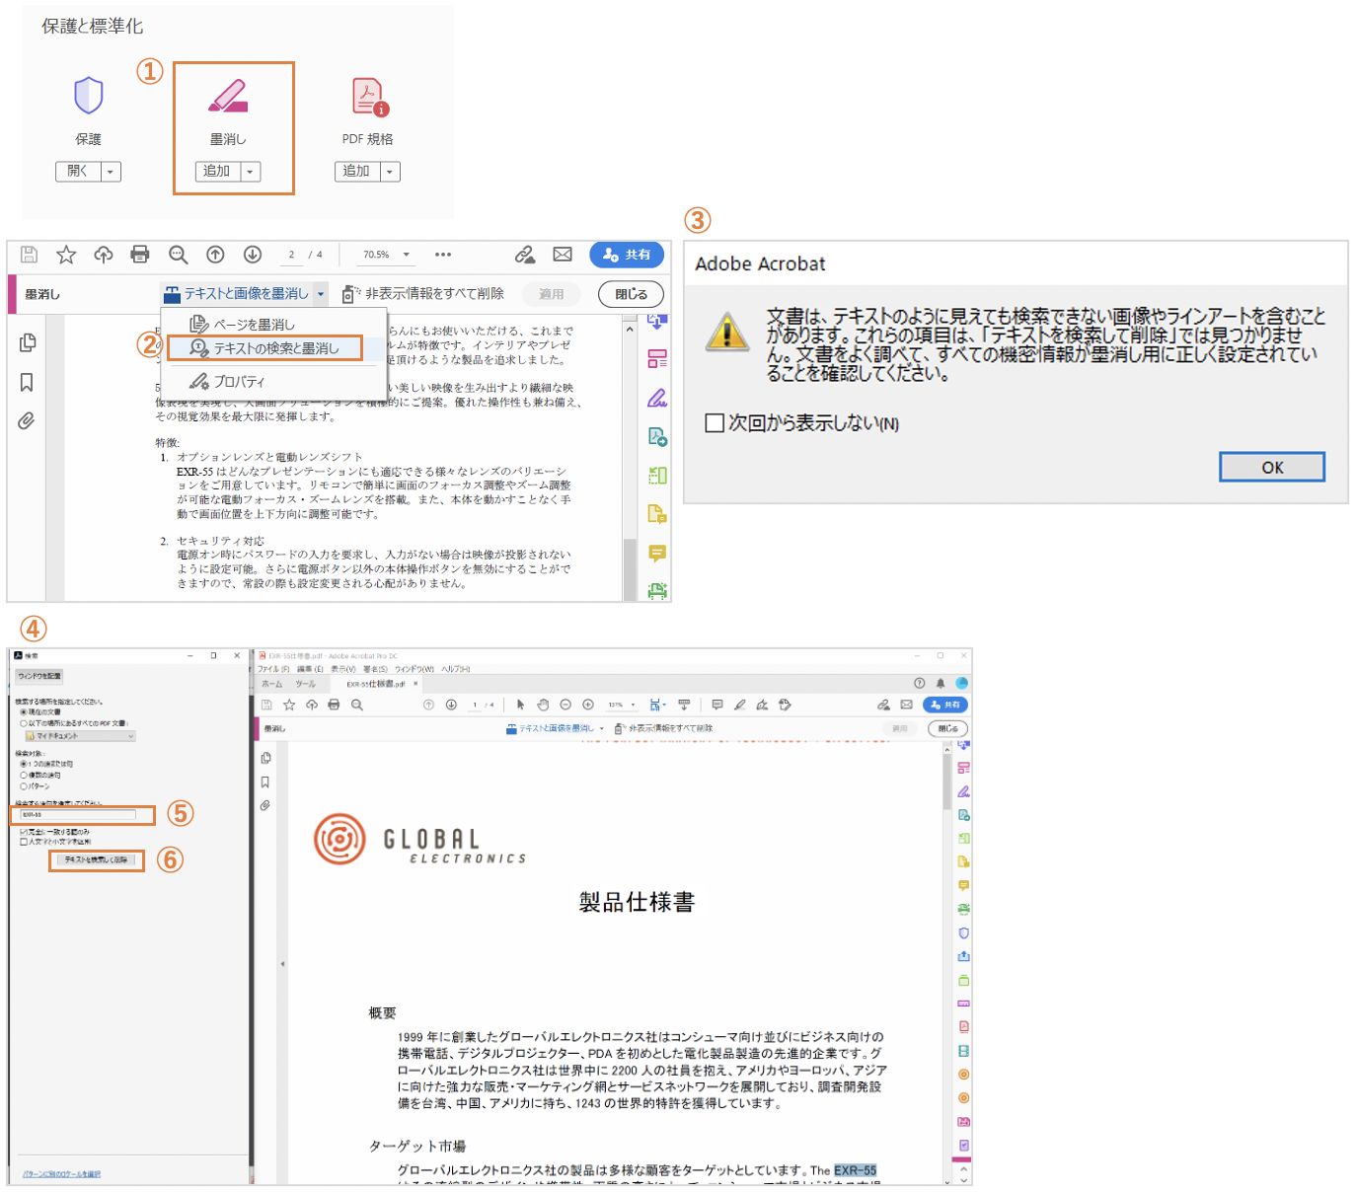
Task: Uncheck the 完全に一致する語のみ checkbox
Action: (24, 832)
